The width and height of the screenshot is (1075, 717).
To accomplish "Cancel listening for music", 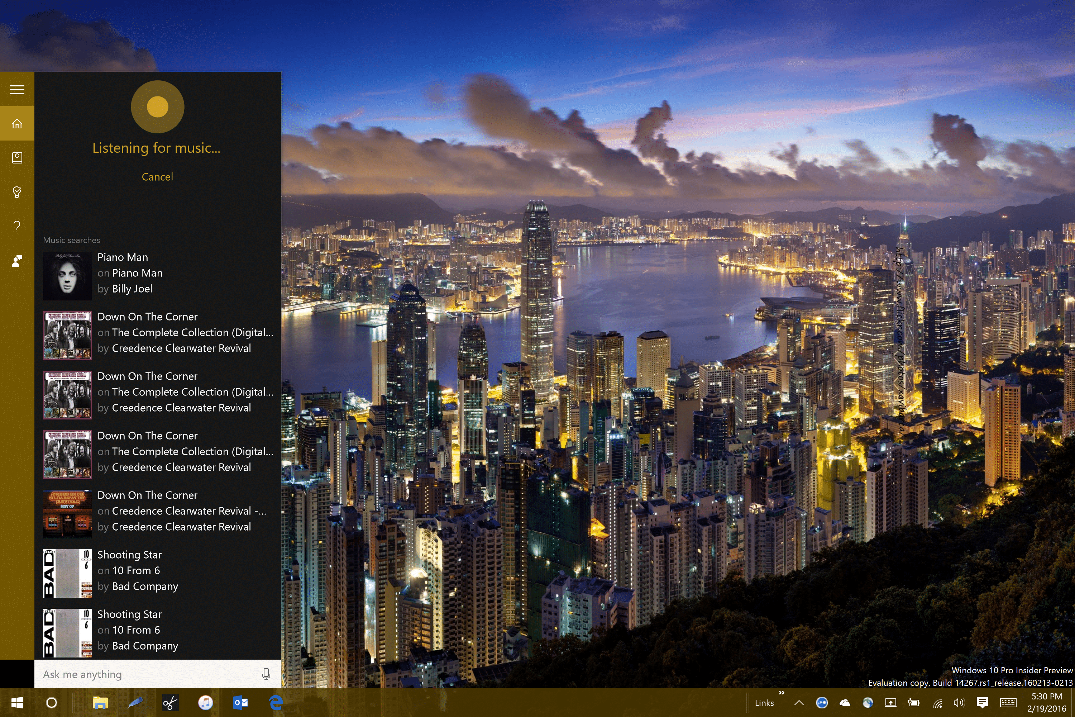I will click(x=157, y=176).
